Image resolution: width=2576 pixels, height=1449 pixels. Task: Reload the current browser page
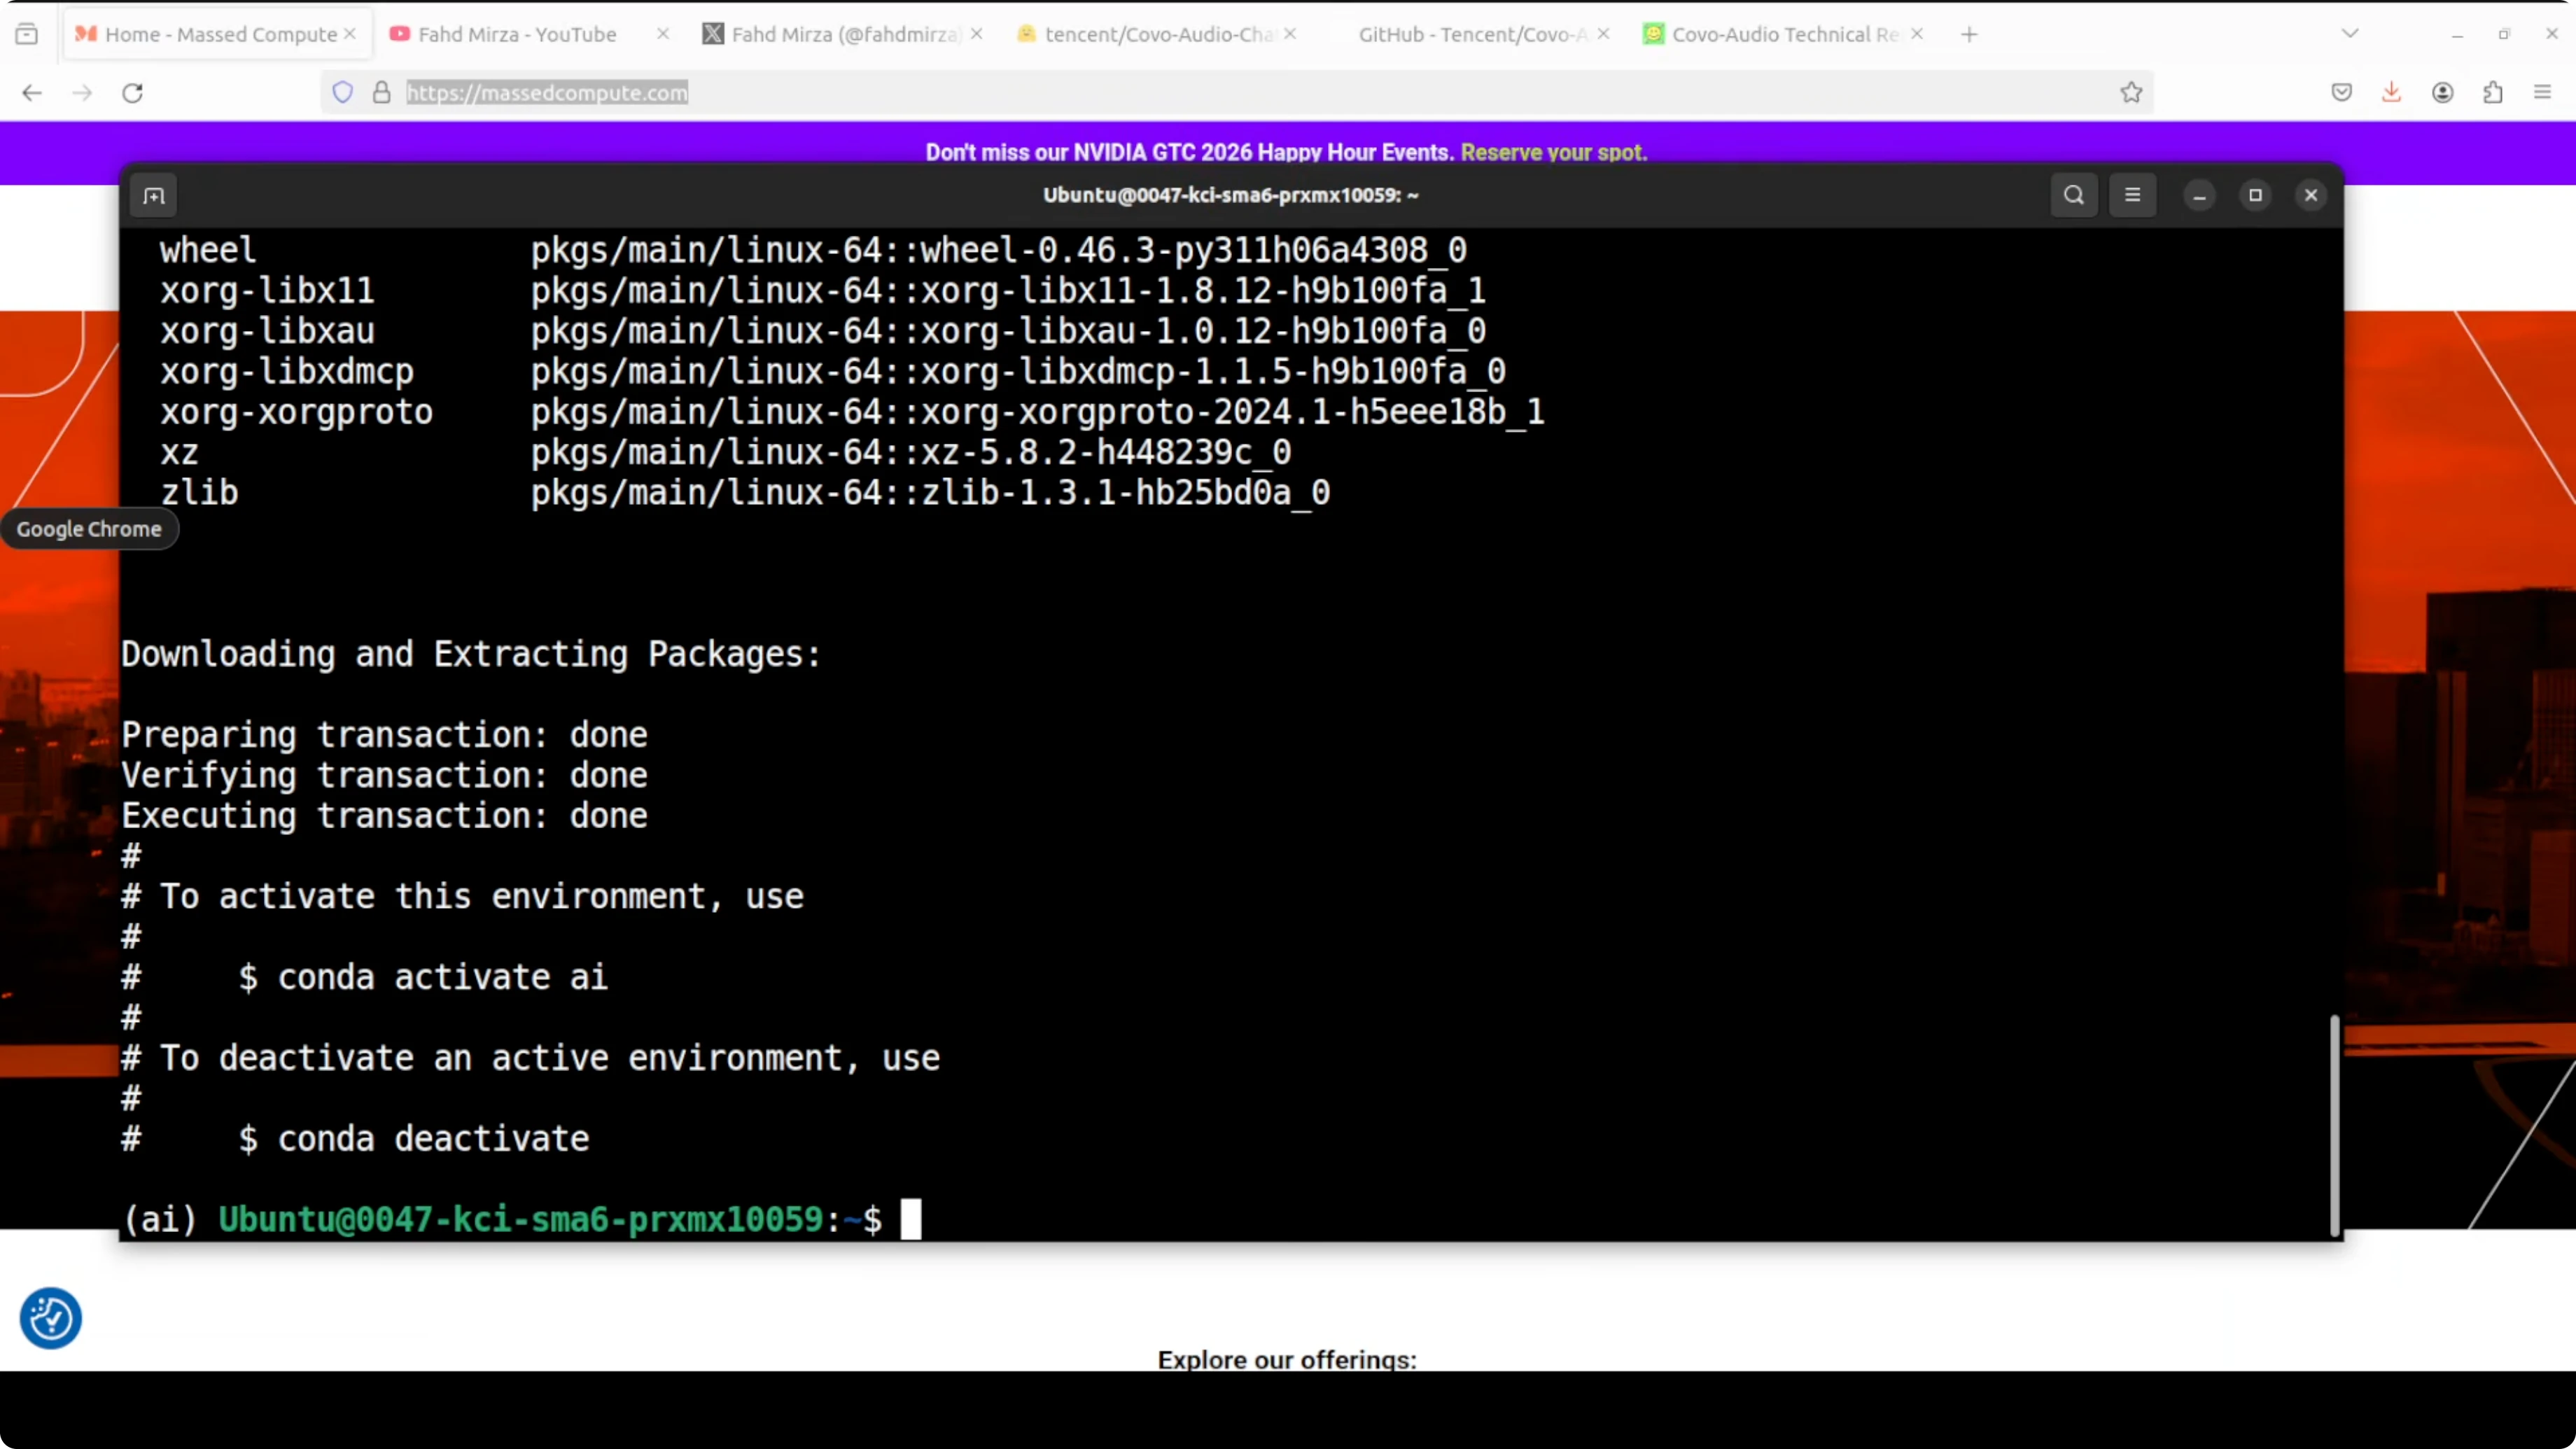132,93
